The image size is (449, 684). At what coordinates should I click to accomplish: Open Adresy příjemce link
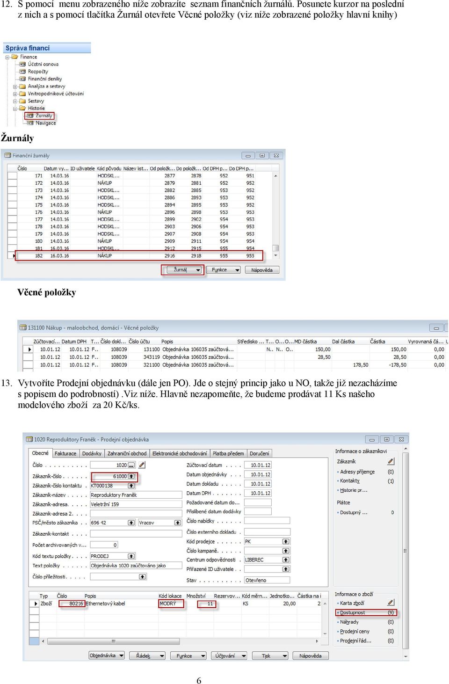tap(357, 472)
